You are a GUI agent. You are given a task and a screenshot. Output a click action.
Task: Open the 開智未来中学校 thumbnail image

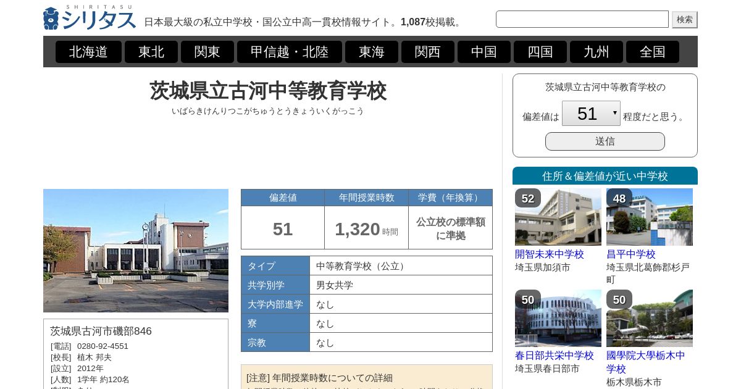coord(558,217)
